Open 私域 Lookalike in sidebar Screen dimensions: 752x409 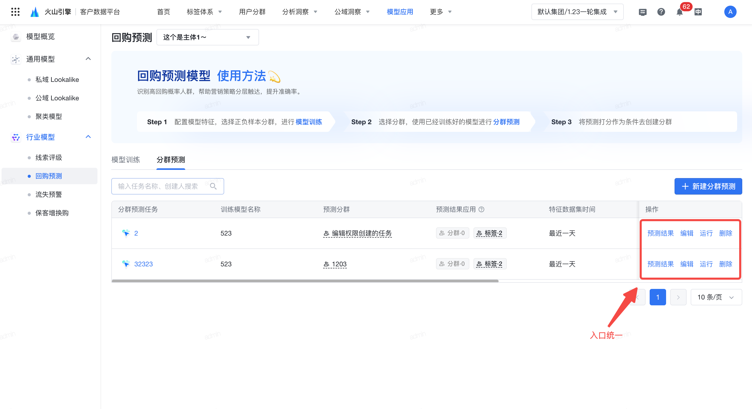(57, 80)
